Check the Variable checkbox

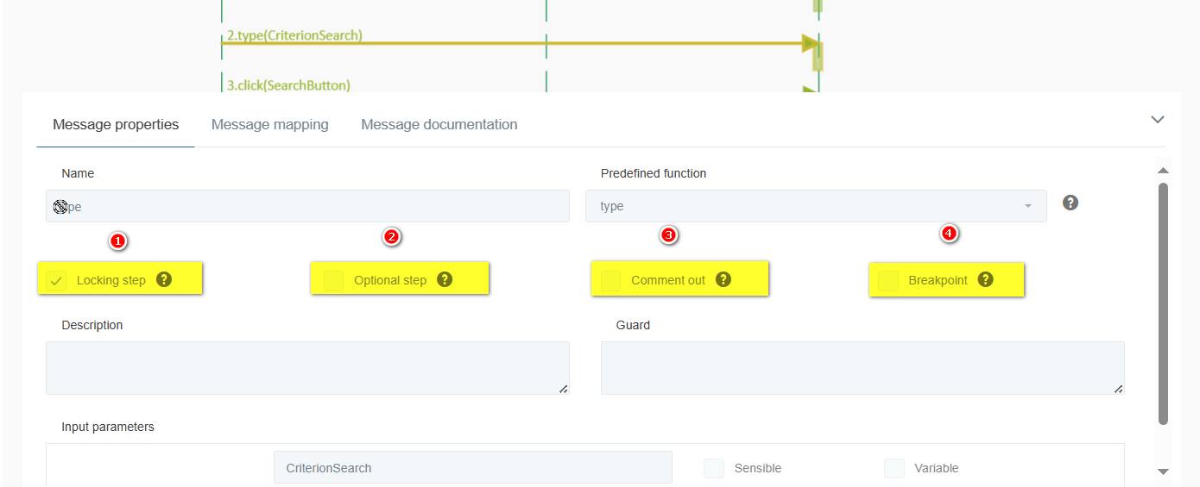click(x=894, y=468)
